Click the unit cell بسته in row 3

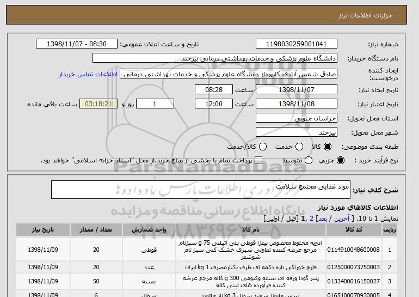coord(149,281)
